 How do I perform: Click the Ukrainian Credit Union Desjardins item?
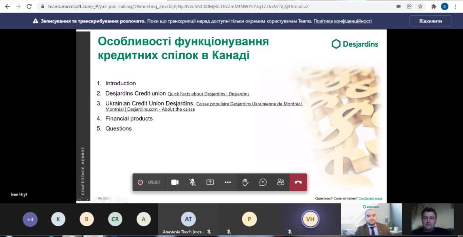[x=150, y=103]
